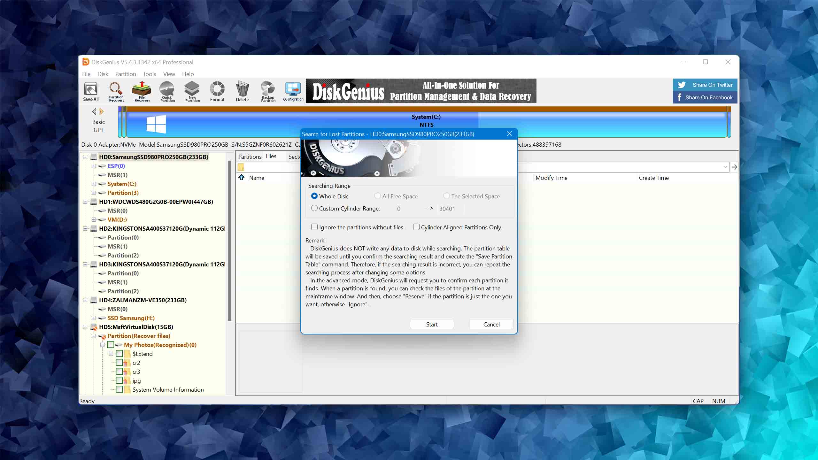Expand the Partition(3) tree node
This screenshot has height=460, width=818.
click(94, 193)
